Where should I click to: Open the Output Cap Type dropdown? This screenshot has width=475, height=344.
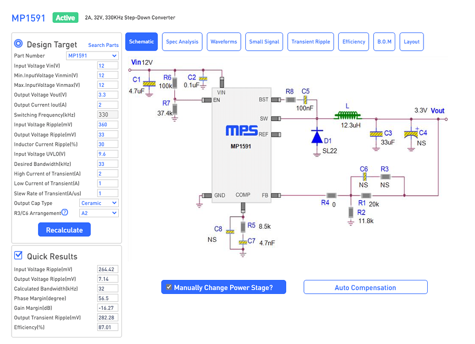[x=99, y=203]
